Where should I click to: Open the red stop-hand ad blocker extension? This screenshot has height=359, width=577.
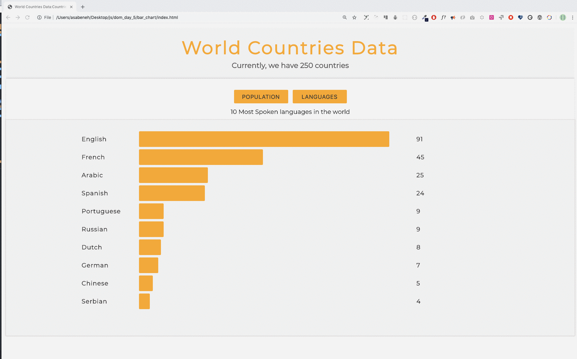pos(434,17)
